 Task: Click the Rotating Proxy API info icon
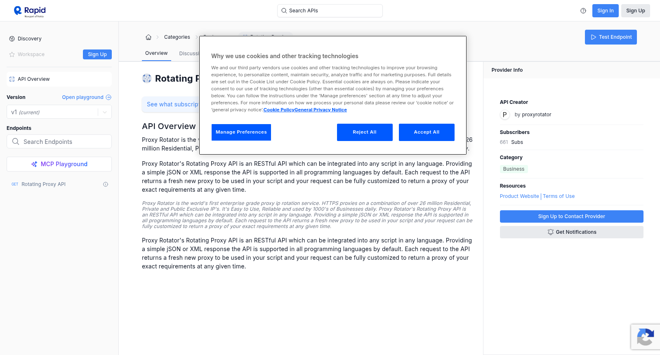tap(106, 184)
